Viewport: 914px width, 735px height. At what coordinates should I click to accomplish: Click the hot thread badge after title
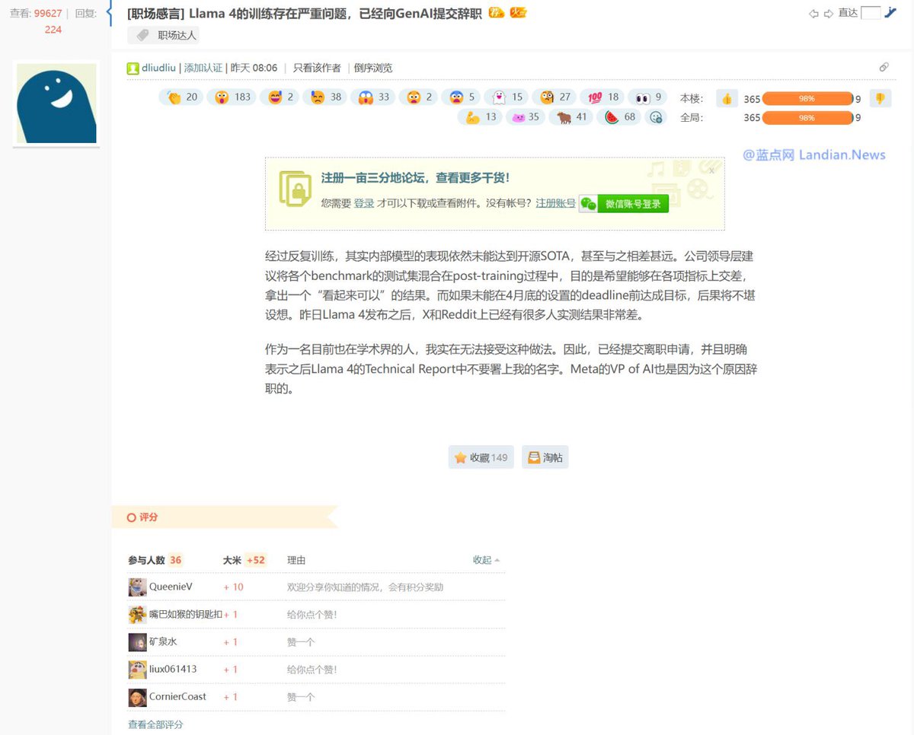(x=519, y=13)
